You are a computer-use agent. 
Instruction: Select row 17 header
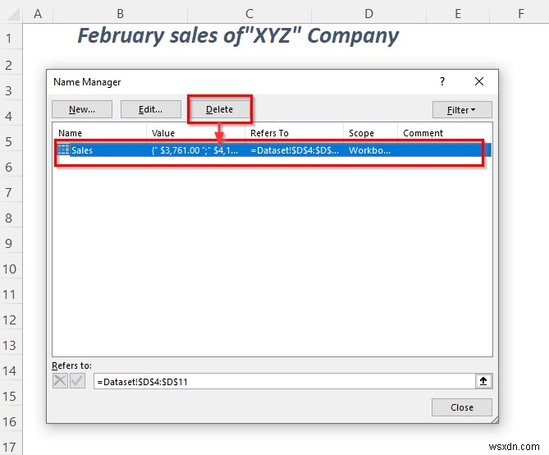[x=11, y=447]
